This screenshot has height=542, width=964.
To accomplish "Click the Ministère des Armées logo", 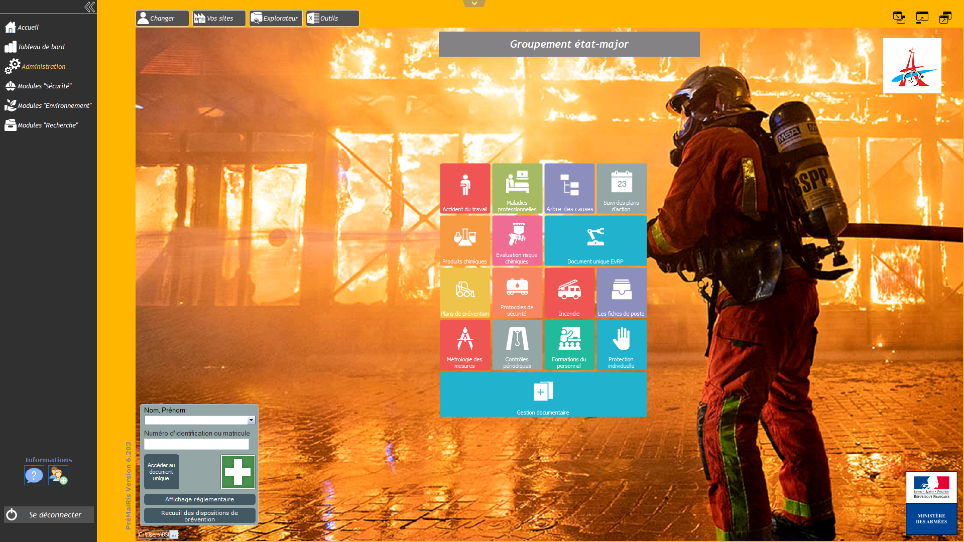I will pyautogui.click(x=931, y=503).
